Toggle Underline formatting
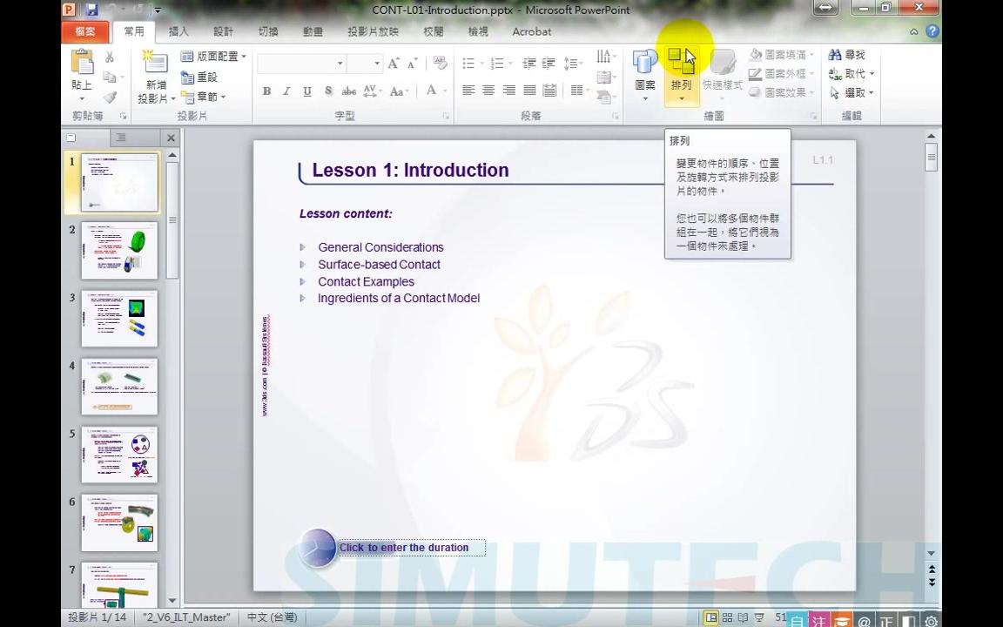This screenshot has height=627, width=1003. click(x=307, y=91)
